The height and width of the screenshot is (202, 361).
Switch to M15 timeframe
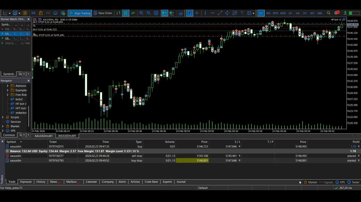(x=276, y=13)
